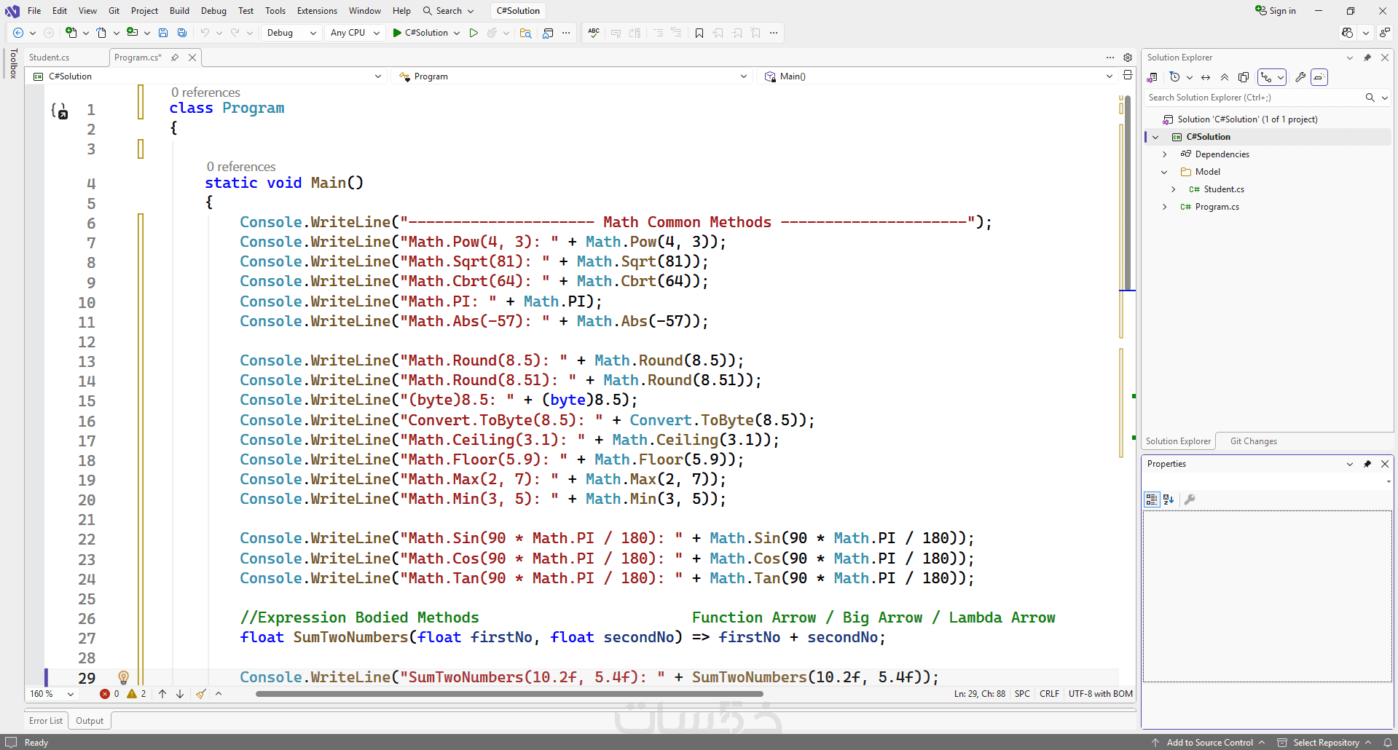Toggle Preview Selected Items in Solution Explorer
The height and width of the screenshot is (750, 1398).
tap(1319, 77)
